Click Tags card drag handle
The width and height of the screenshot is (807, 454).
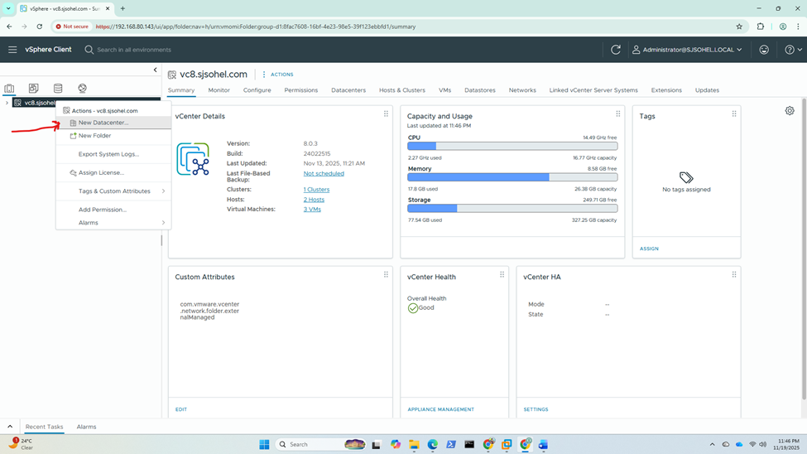(734, 113)
